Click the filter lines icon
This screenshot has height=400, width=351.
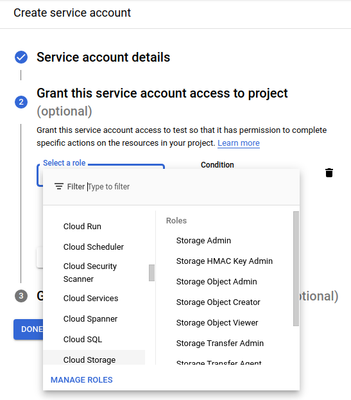59,186
